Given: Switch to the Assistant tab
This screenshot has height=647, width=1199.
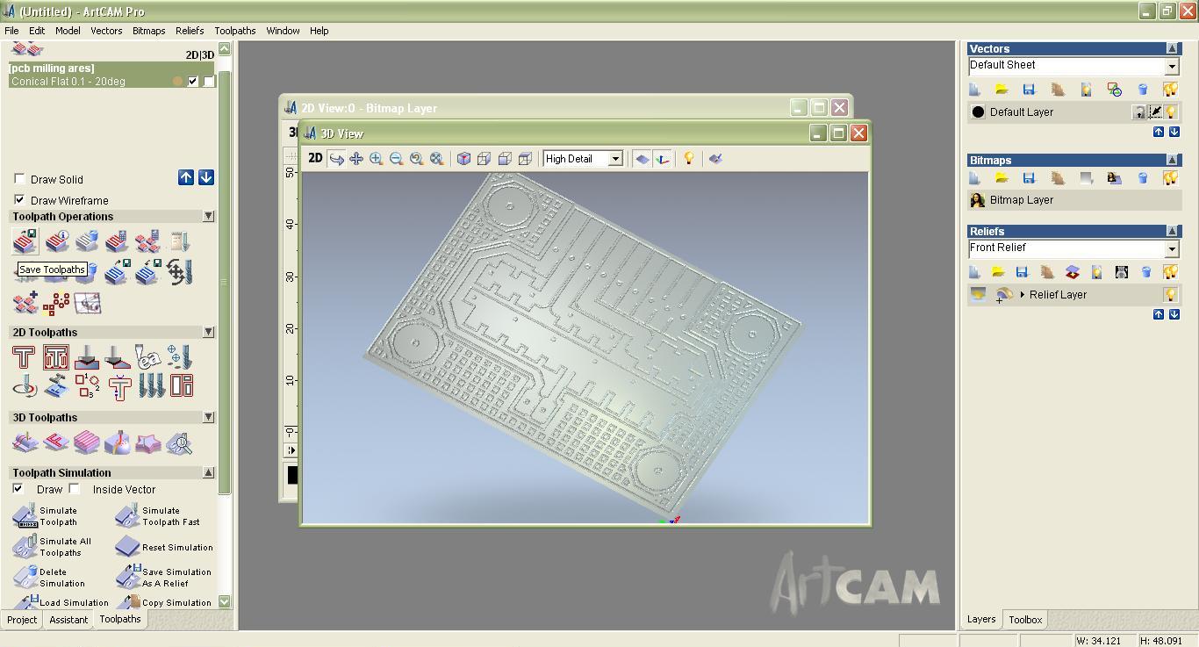Looking at the screenshot, I should click(68, 620).
